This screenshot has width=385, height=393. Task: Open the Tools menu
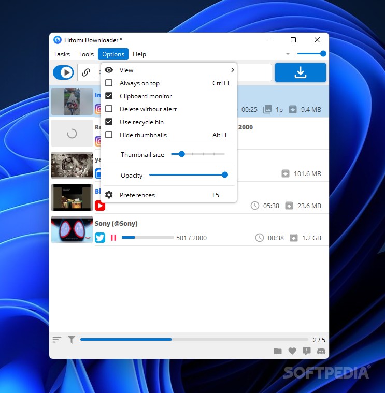[86, 54]
